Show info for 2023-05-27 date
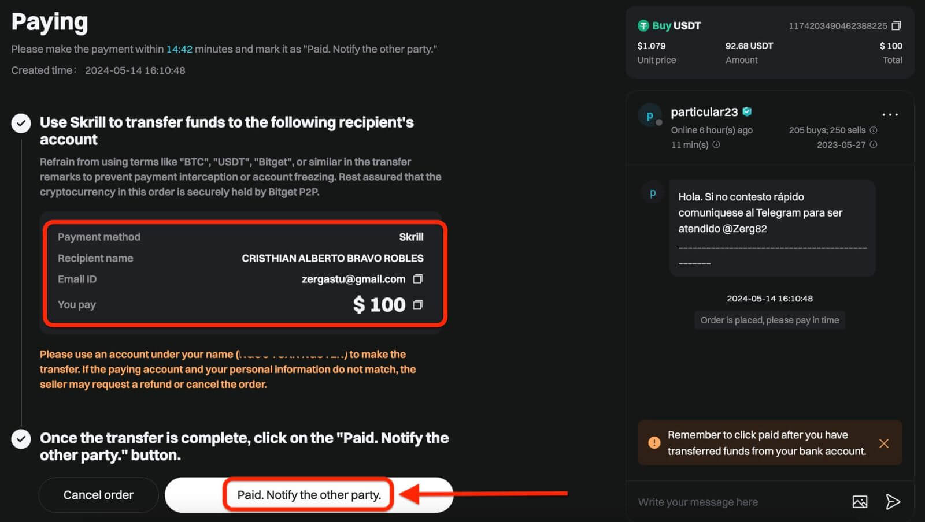925x522 pixels. (874, 144)
